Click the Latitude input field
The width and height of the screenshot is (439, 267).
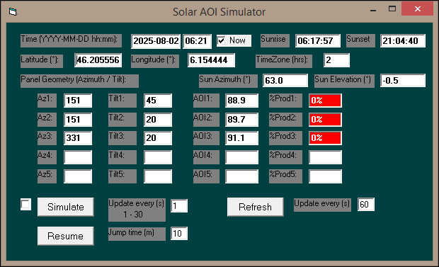pyautogui.click(x=98, y=60)
